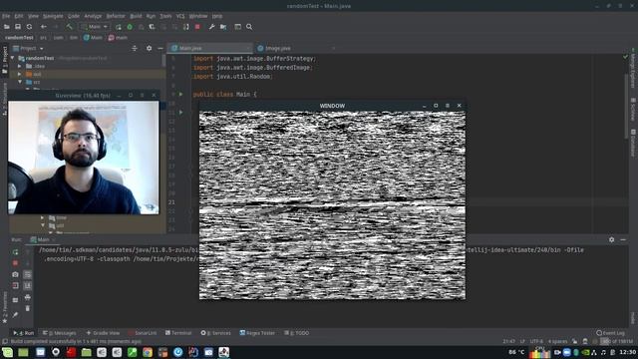This screenshot has height=359, width=638.
Task: Click the main method breadcrumb
Action: pos(118,38)
